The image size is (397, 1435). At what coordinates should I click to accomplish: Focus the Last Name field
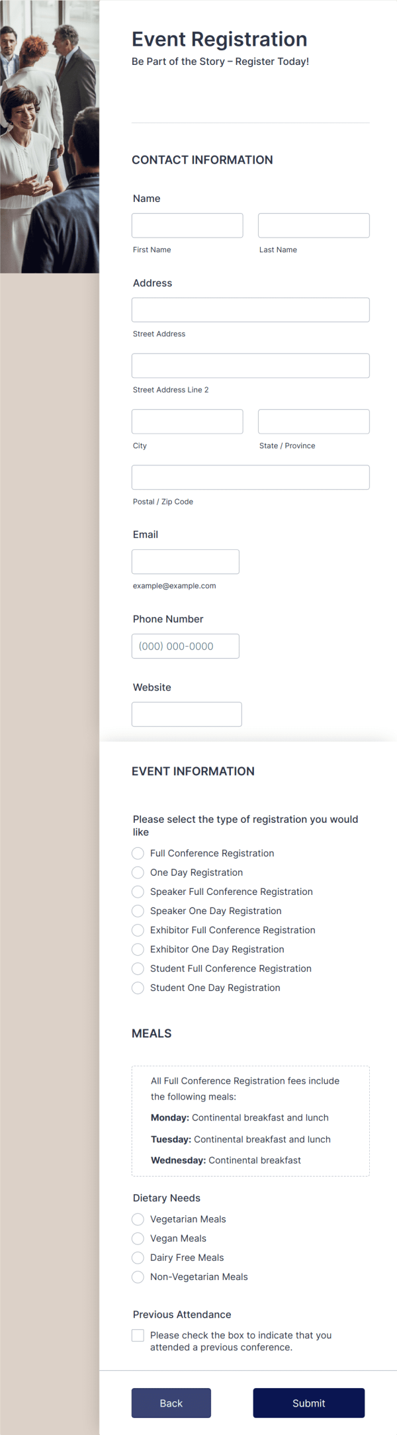313,225
